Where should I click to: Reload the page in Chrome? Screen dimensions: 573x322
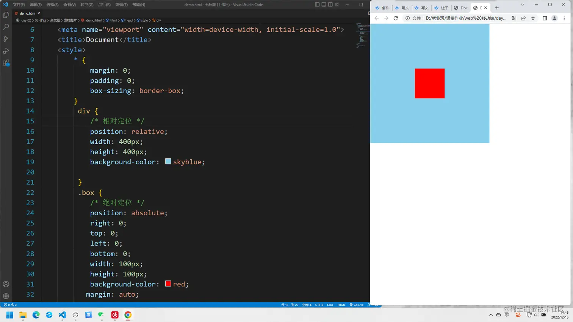396,18
